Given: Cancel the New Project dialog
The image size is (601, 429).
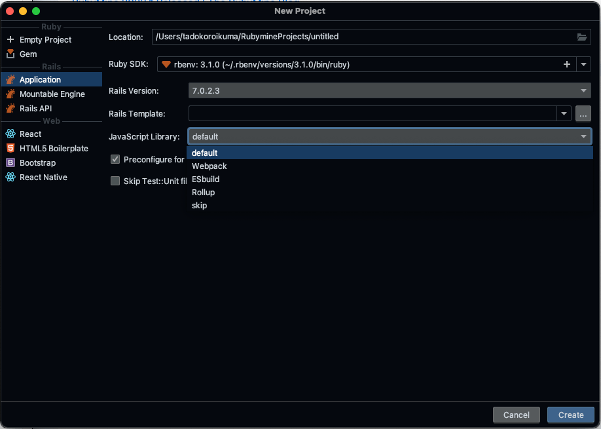Looking at the screenshot, I should coord(517,415).
